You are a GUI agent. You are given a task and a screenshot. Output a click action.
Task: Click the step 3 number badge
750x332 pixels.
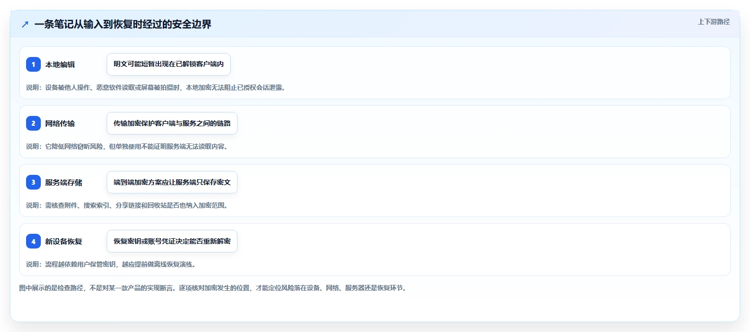coord(33,182)
